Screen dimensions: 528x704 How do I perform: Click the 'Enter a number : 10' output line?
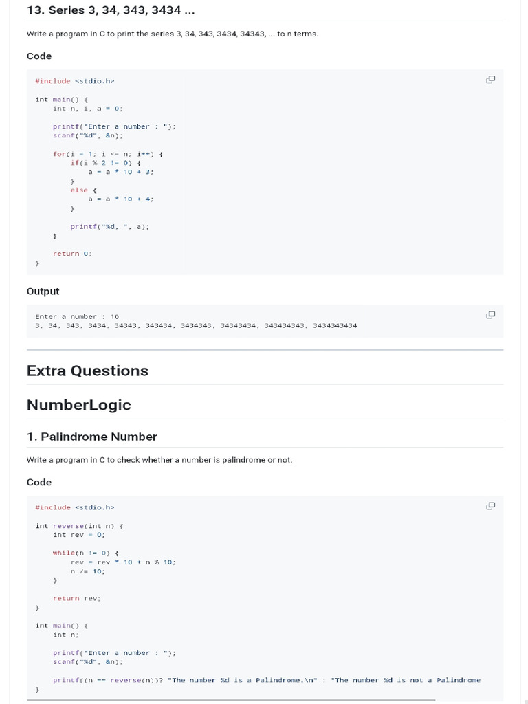tap(77, 316)
